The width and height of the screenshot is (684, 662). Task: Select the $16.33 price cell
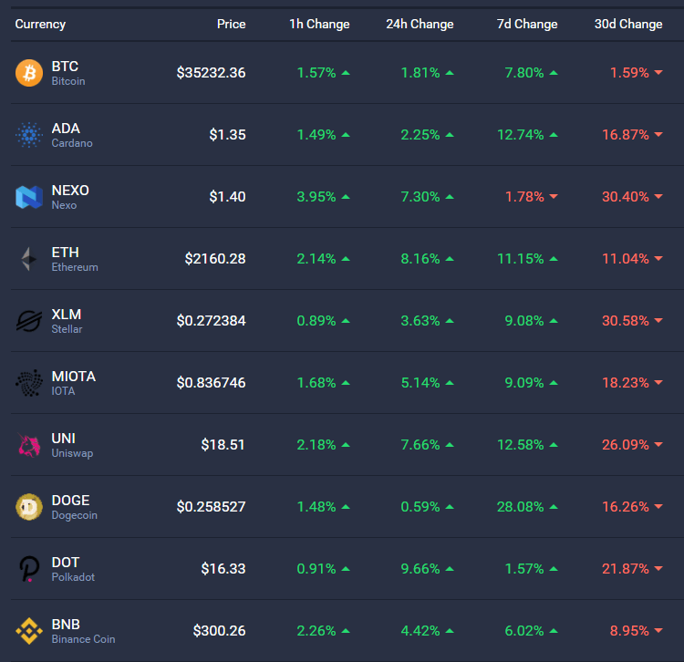(x=223, y=569)
